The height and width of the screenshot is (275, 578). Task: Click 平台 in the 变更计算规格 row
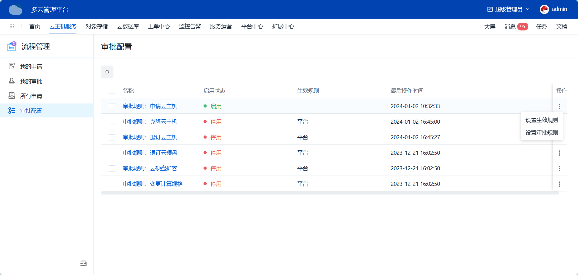coord(303,184)
